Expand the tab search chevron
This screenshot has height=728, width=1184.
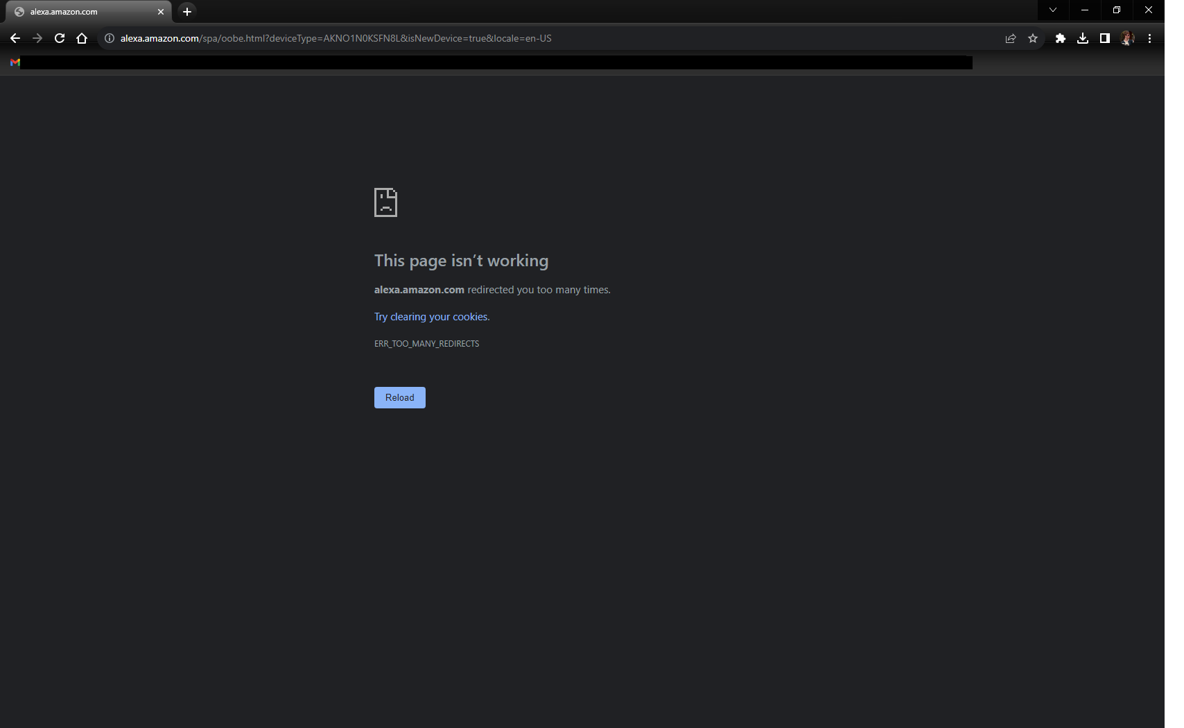1053,10
